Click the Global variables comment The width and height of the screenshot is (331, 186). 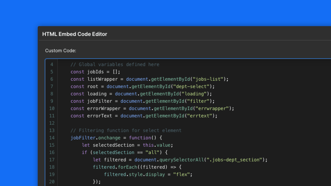(115, 64)
